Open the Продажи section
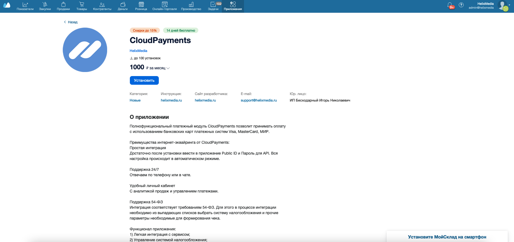 (63, 6)
